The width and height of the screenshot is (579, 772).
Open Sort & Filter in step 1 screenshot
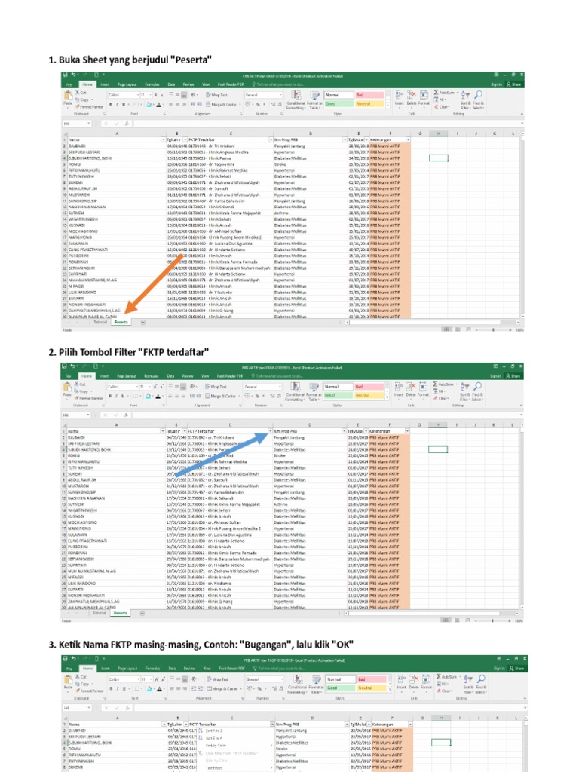466,99
